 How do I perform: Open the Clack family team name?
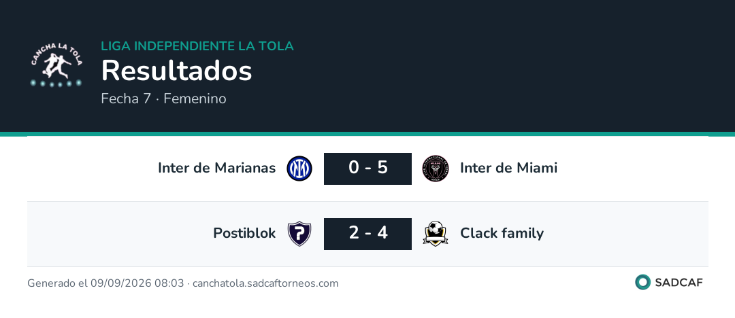(x=502, y=233)
